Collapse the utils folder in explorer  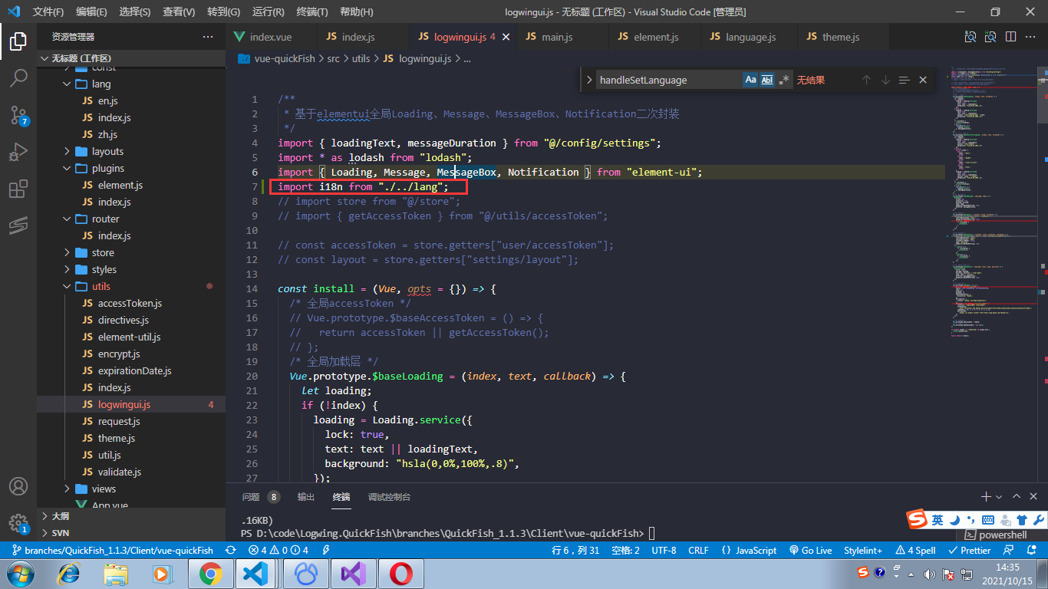(101, 286)
